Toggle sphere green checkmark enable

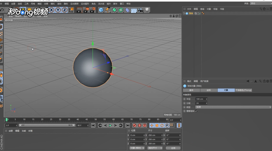200,13
